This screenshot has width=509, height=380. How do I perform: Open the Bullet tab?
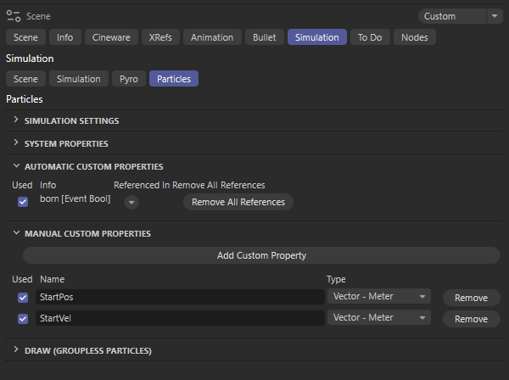pyautogui.click(x=264, y=37)
